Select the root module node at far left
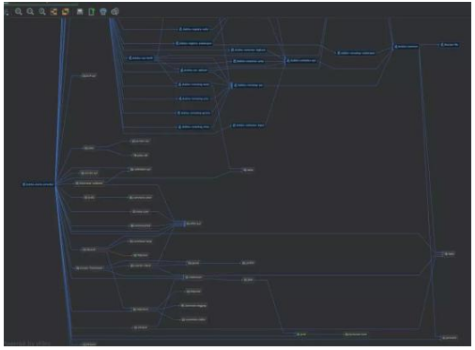The width and height of the screenshot is (475, 350). point(38,185)
